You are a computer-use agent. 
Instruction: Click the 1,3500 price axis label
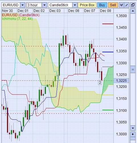121,16
